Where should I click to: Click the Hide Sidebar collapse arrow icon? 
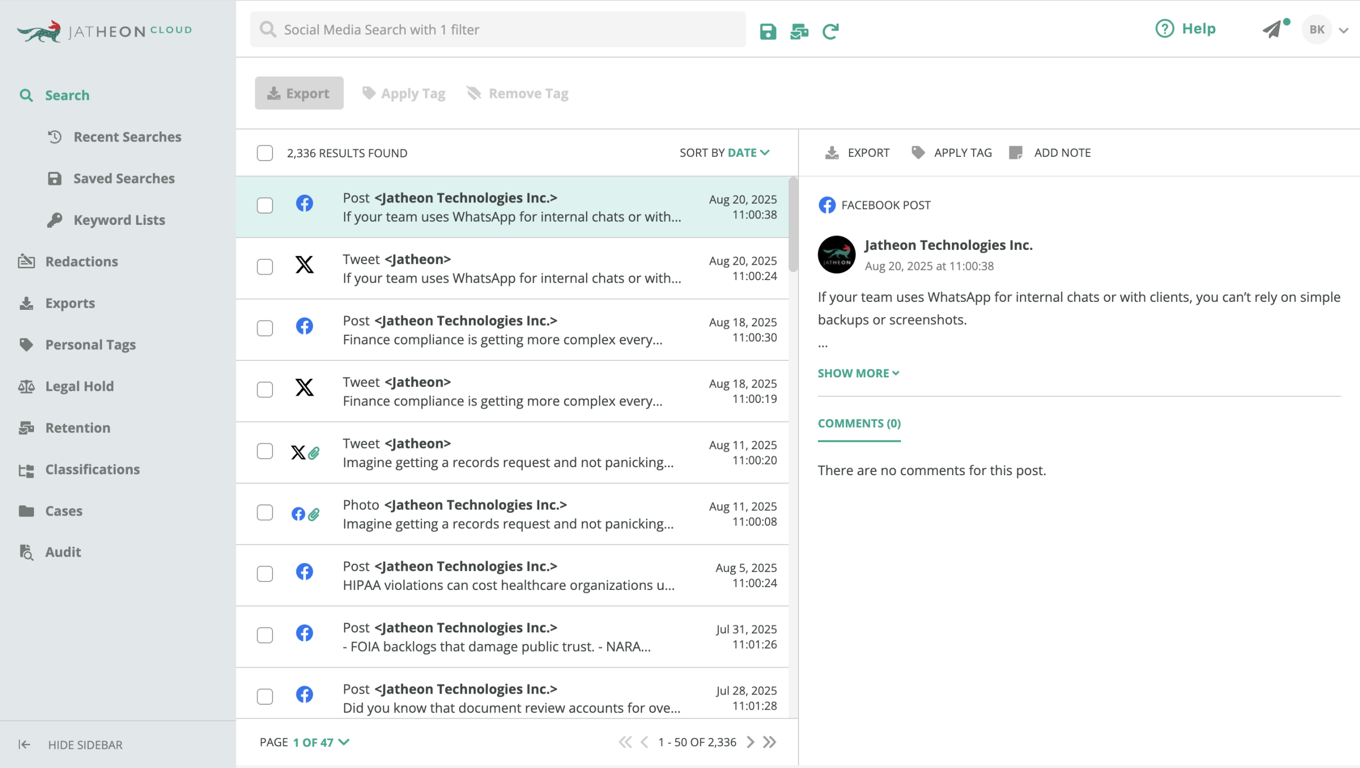tap(24, 745)
